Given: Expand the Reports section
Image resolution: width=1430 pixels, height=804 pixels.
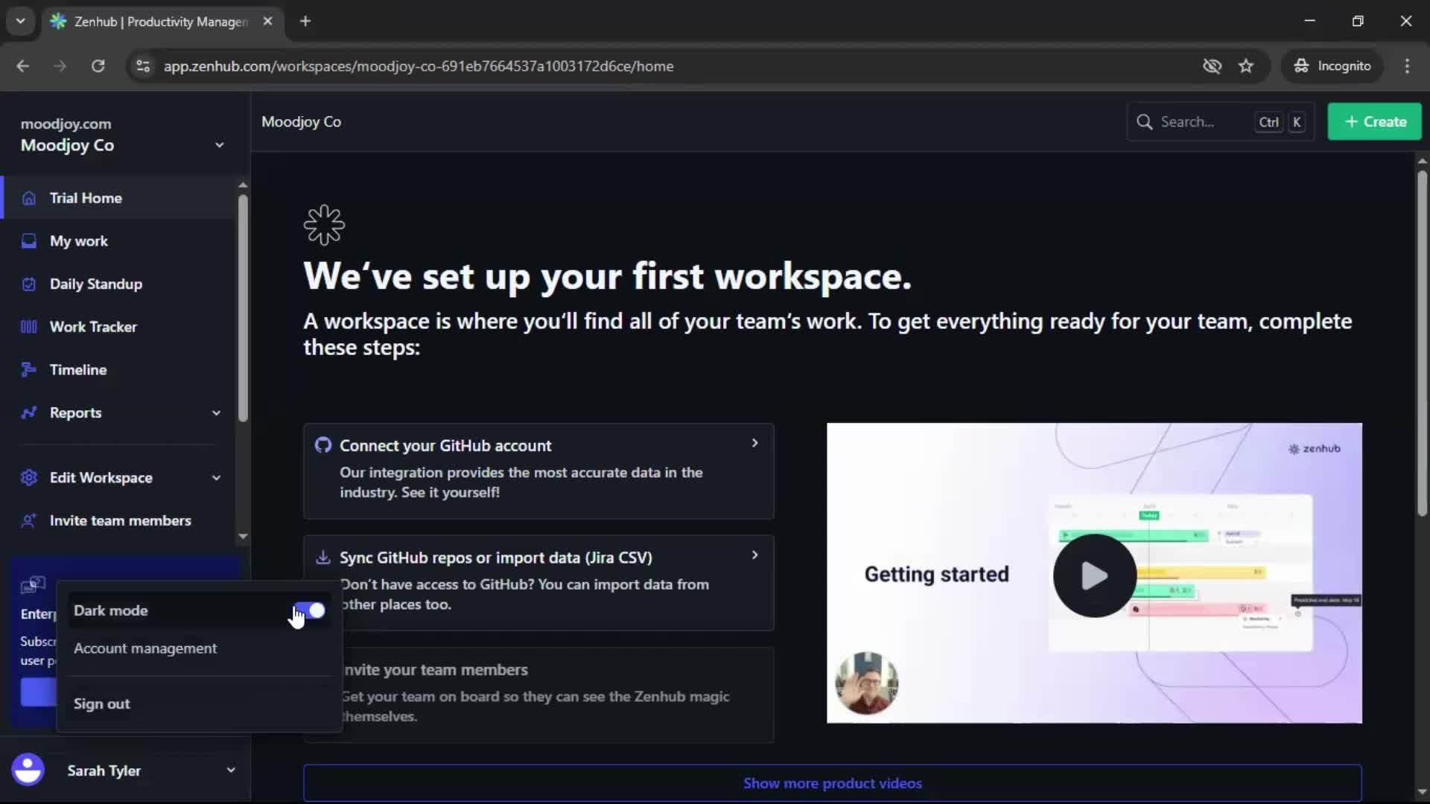Looking at the screenshot, I should [x=215, y=412].
